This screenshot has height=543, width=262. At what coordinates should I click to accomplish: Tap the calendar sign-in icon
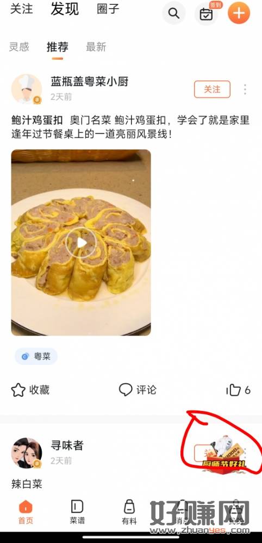[206, 14]
